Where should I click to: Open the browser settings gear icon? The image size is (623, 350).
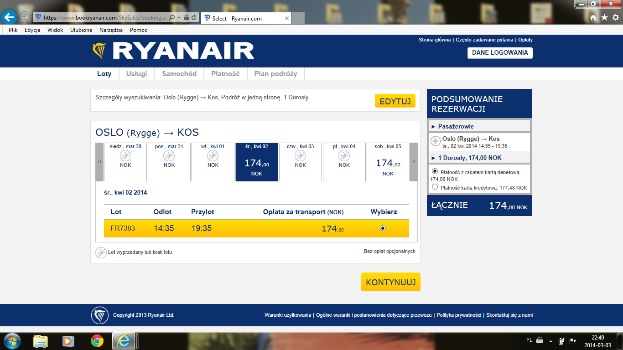pyautogui.click(x=616, y=18)
